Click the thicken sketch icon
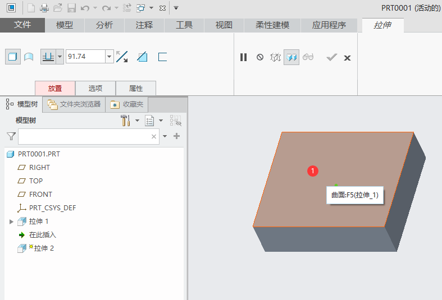 coord(163,57)
